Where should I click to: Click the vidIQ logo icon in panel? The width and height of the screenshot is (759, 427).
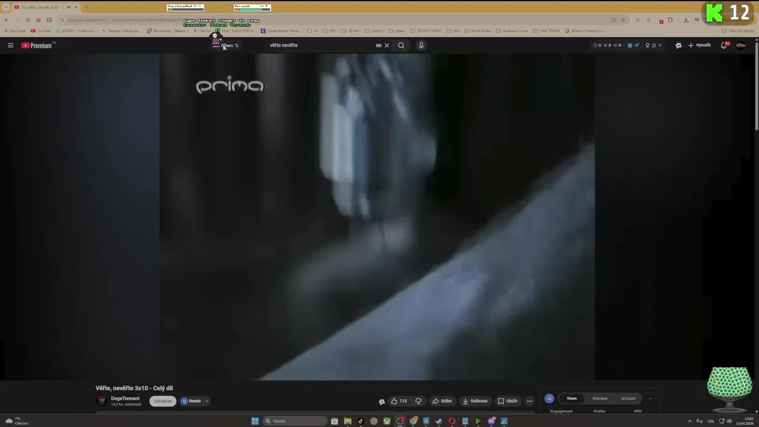tap(549, 399)
